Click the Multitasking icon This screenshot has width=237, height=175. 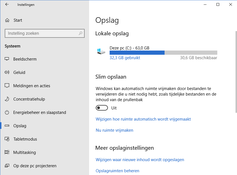pos(7,152)
